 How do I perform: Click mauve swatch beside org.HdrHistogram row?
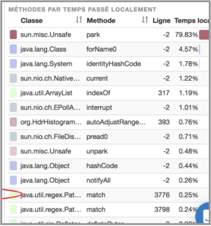pyautogui.click(x=13, y=122)
